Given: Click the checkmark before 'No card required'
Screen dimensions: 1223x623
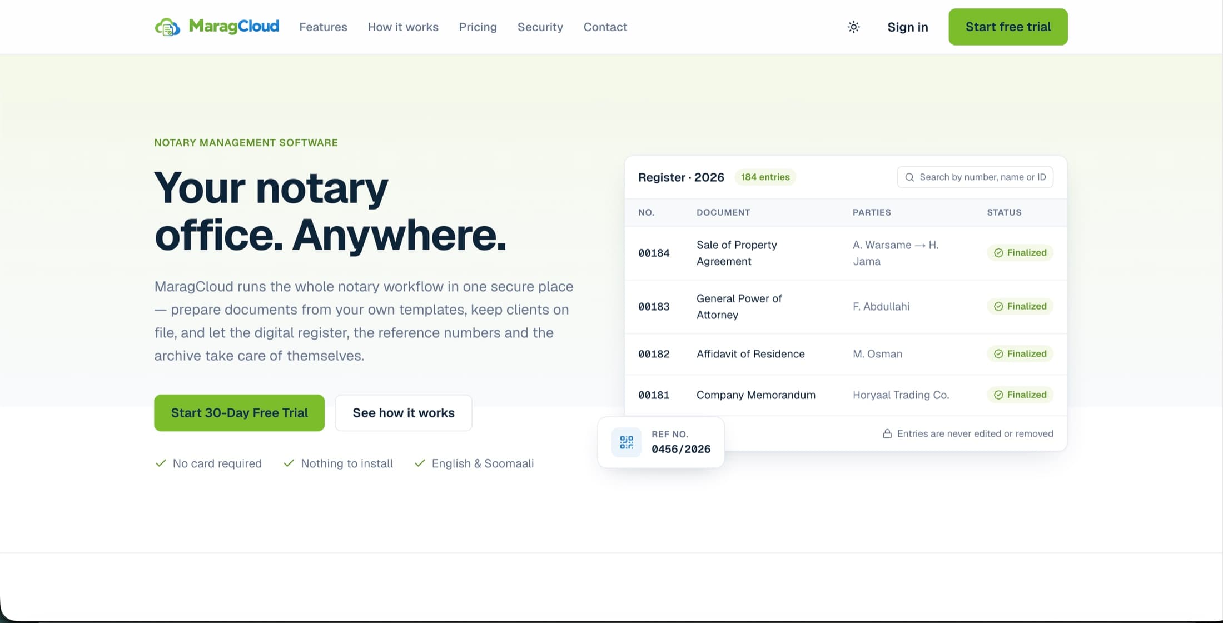Looking at the screenshot, I should pos(161,463).
